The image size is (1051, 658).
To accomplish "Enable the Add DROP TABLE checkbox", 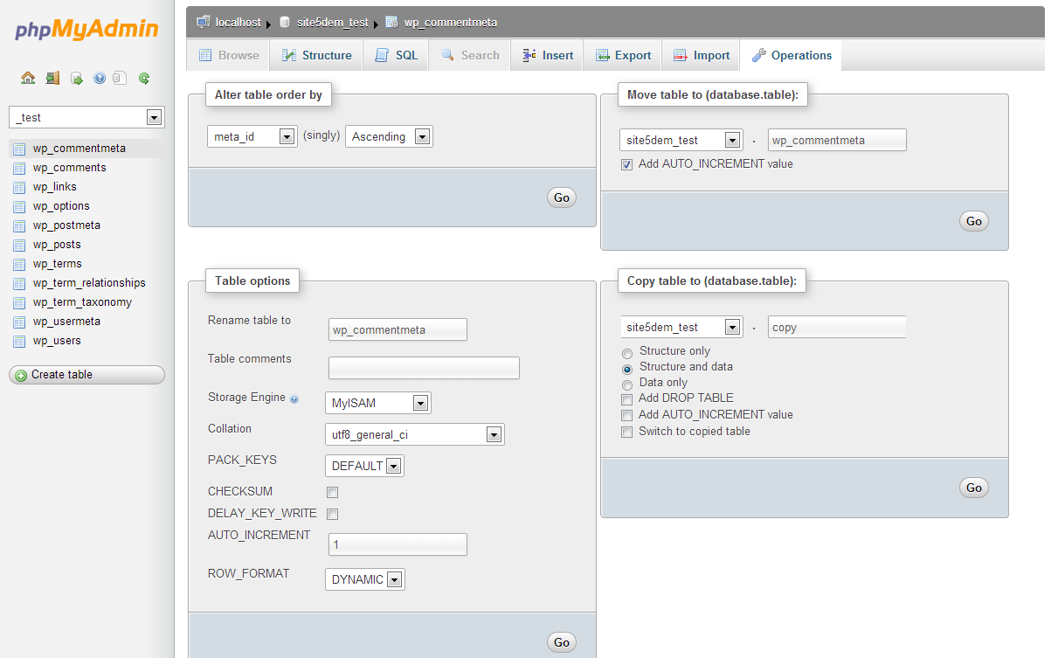I will point(626,398).
